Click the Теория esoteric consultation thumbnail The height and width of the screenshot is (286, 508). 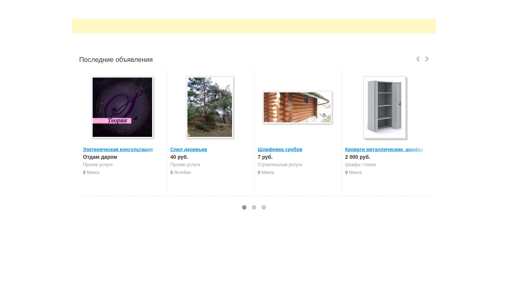coord(122,107)
